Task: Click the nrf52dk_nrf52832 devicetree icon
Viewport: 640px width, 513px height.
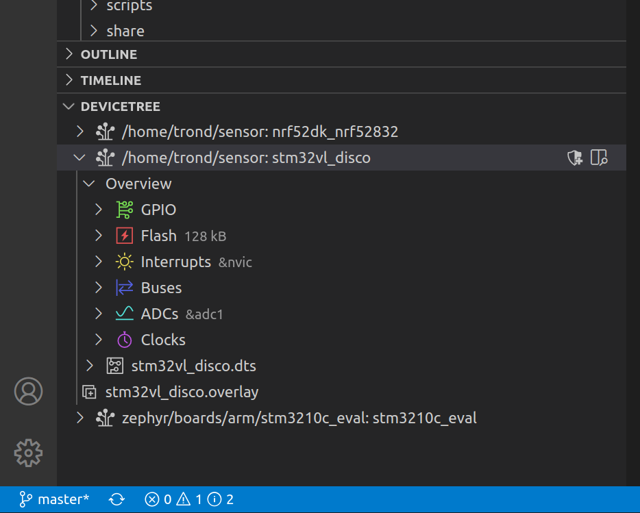Action: 106,132
